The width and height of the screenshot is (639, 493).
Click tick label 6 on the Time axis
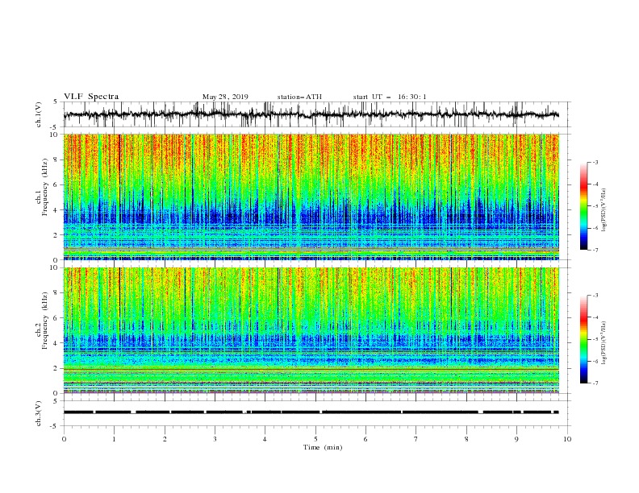pyautogui.click(x=365, y=439)
